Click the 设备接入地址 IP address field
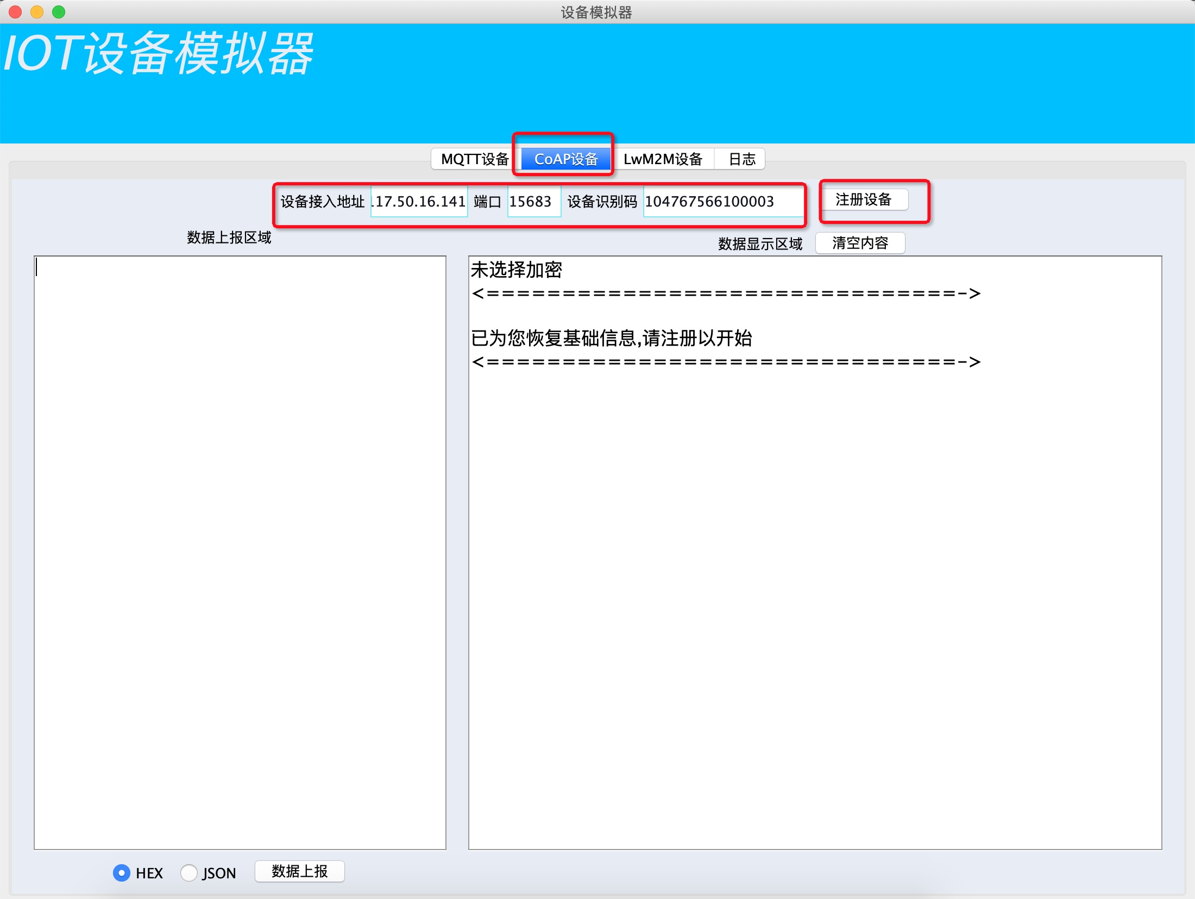Screen dimensions: 1195x899 (x=419, y=202)
